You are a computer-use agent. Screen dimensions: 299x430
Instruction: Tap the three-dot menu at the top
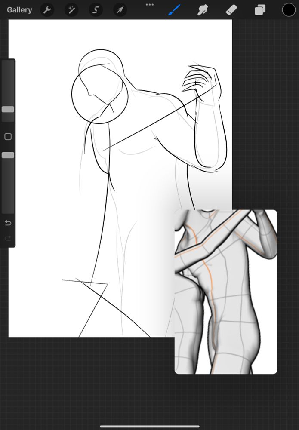(x=150, y=5)
